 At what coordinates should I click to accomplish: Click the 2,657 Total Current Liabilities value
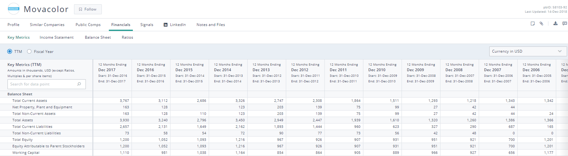[124, 127]
